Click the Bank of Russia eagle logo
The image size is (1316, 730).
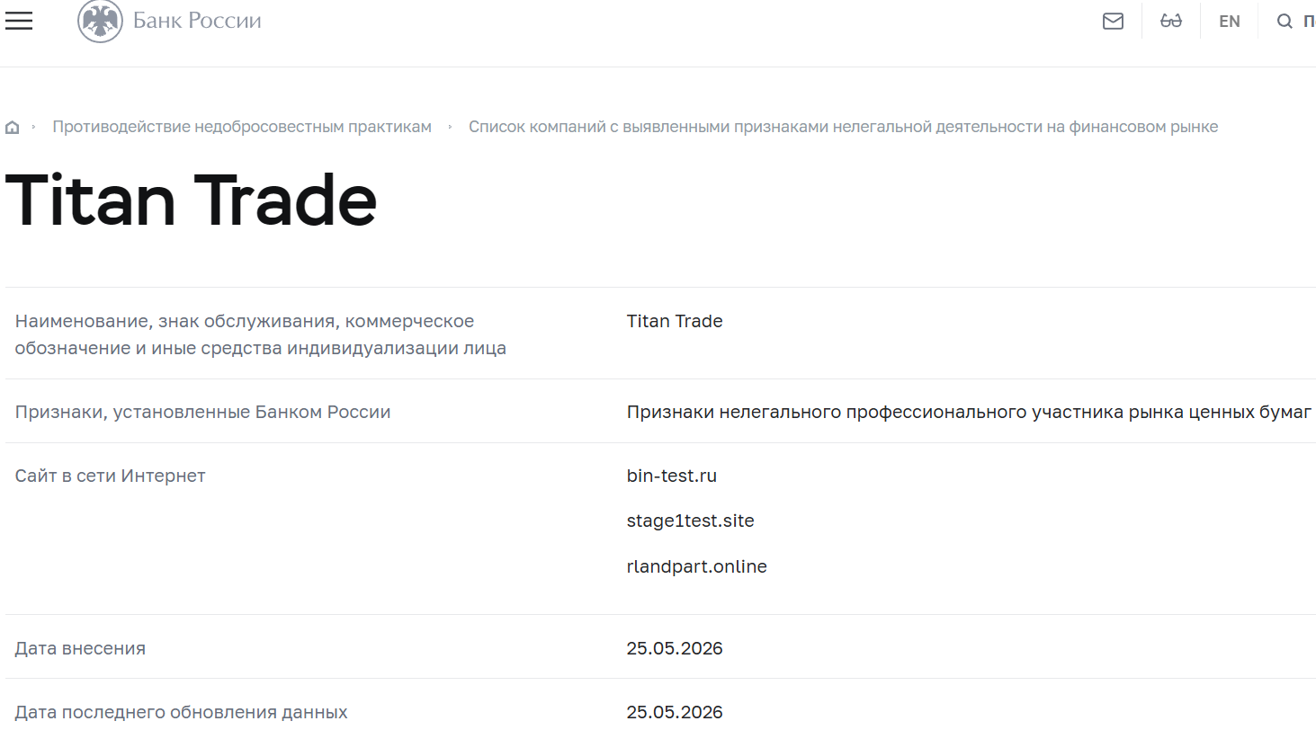pos(100,21)
